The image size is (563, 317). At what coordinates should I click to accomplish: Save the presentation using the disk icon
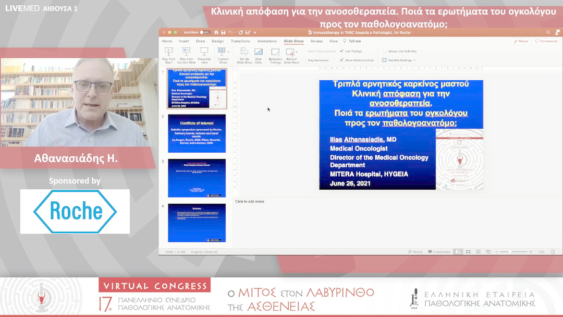point(223,32)
